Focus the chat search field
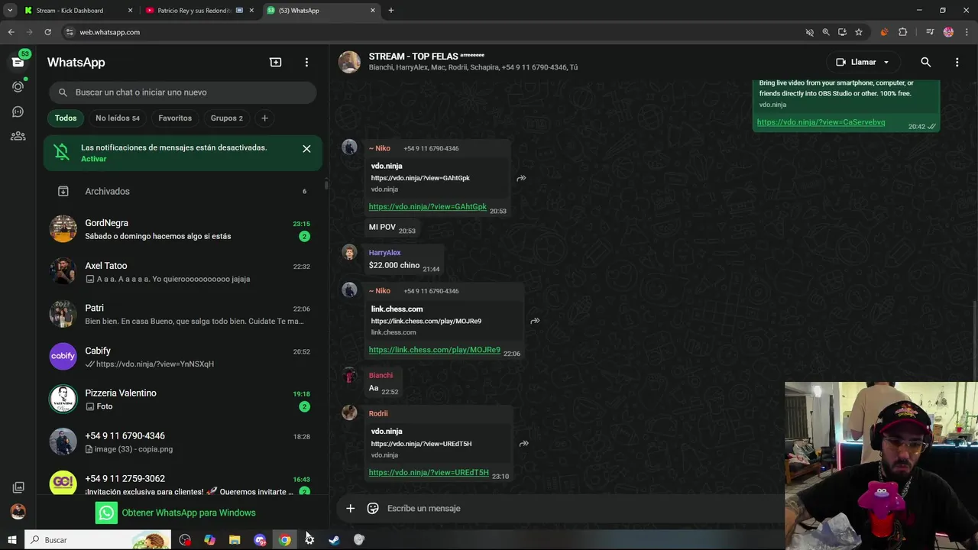 [183, 92]
